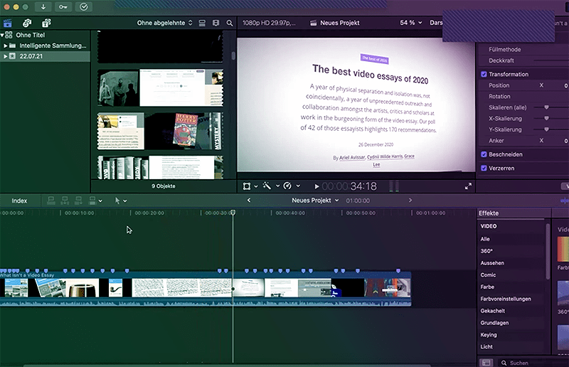Screen dimensions: 569x367
Task: Toggle filmstrip or list clip appearance
Action: (203, 23)
